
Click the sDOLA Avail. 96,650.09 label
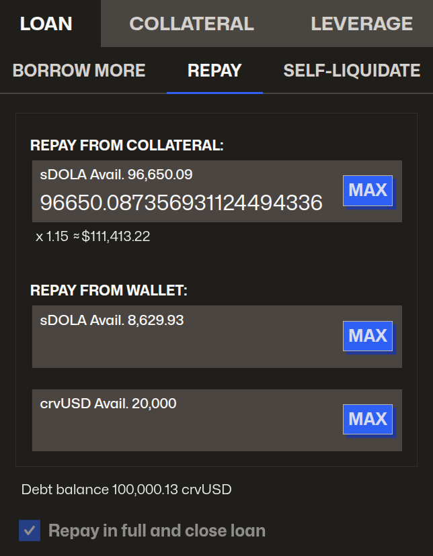(x=116, y=175)
